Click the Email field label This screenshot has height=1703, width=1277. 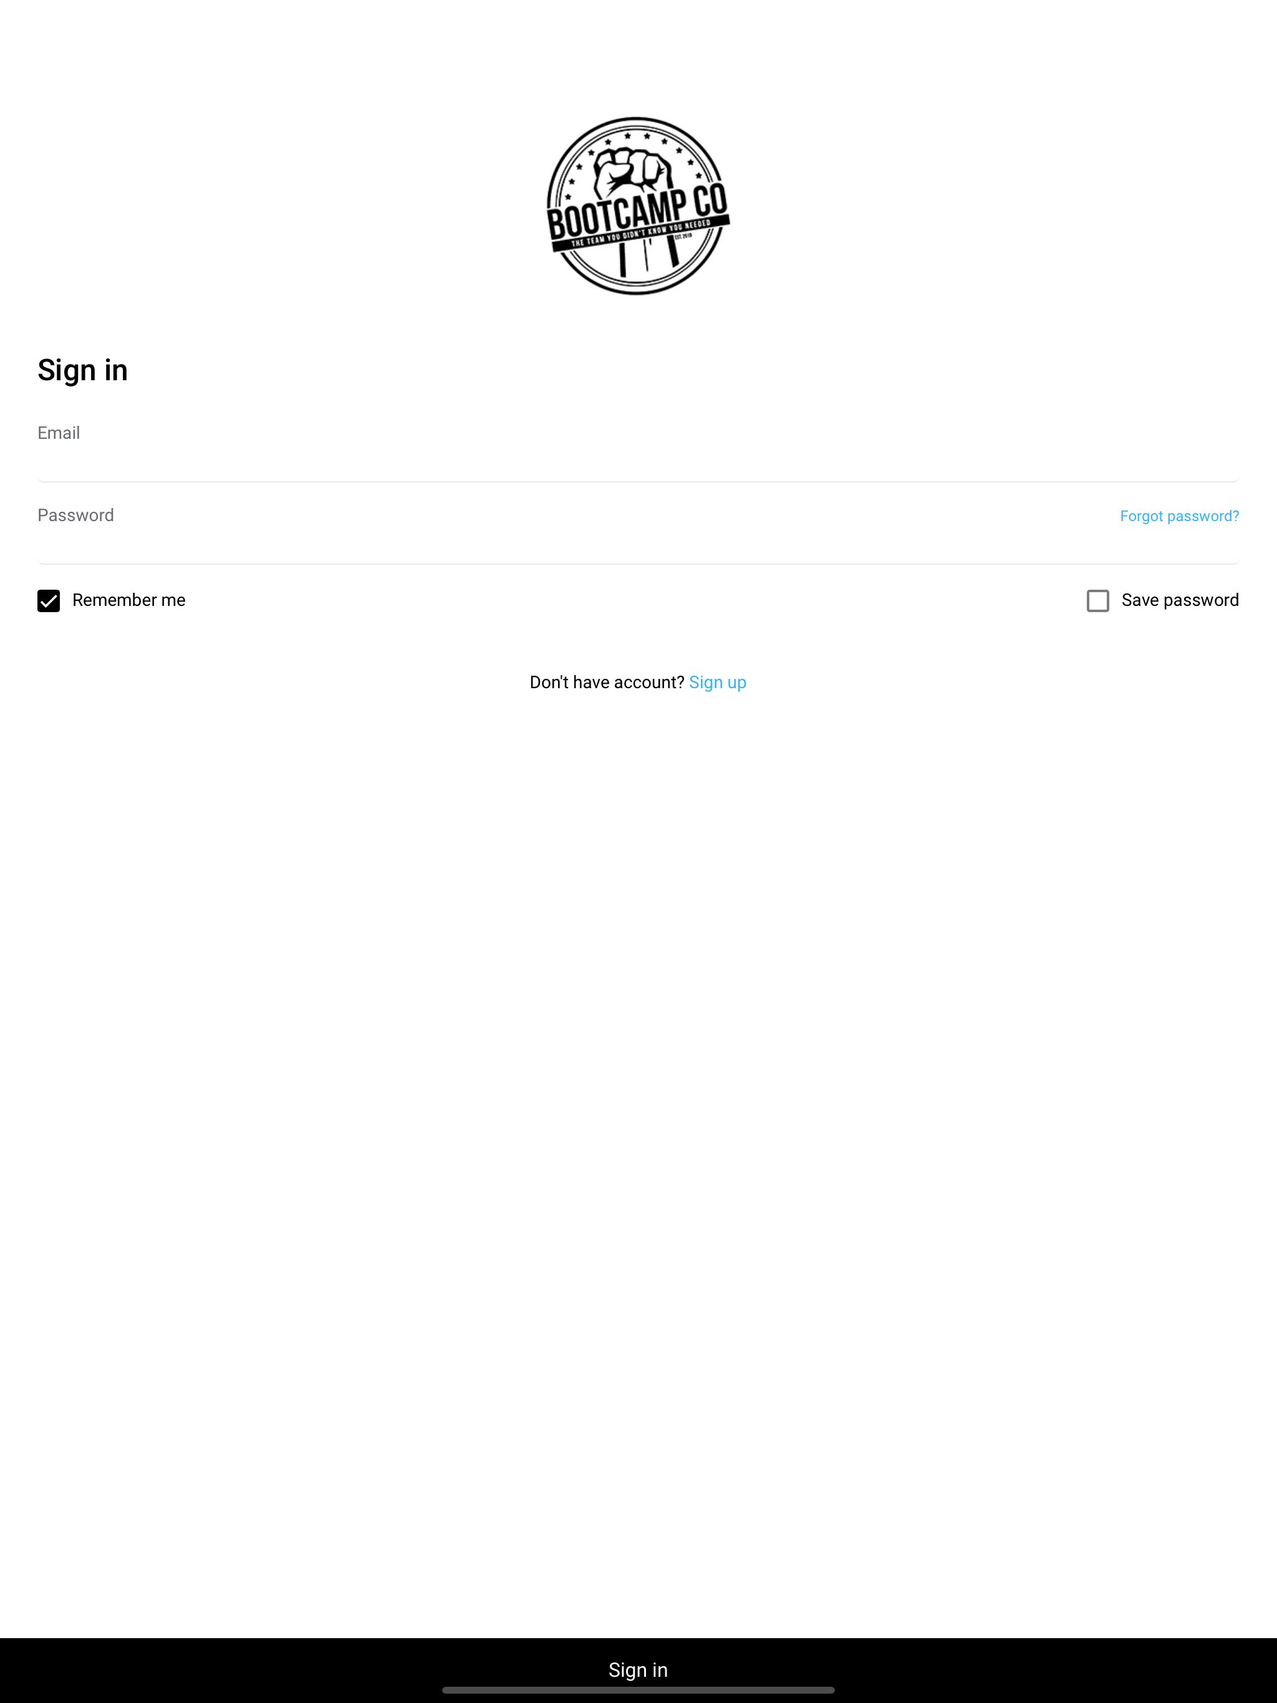point(59,433)
